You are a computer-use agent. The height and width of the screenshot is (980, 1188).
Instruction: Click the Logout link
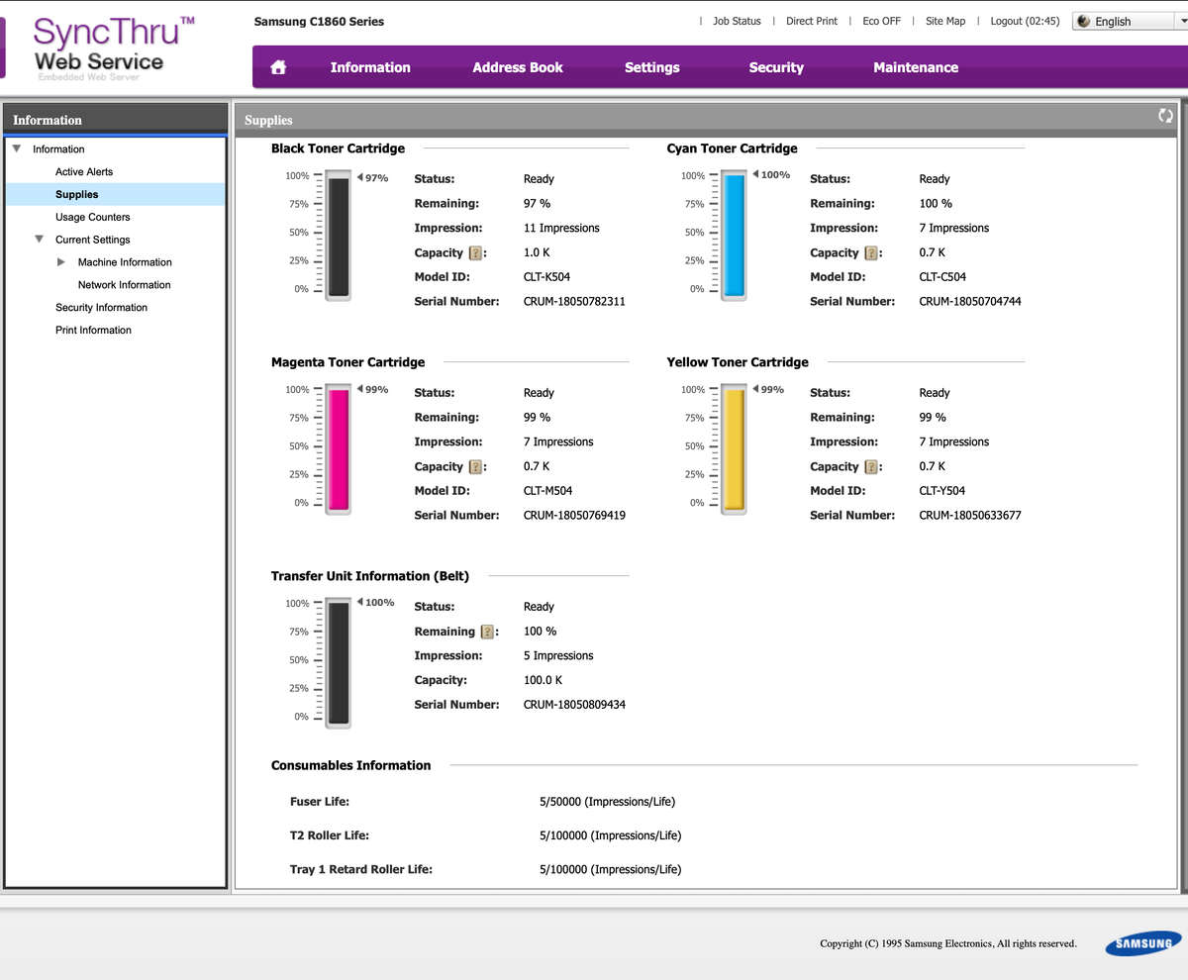(1024, 21)
